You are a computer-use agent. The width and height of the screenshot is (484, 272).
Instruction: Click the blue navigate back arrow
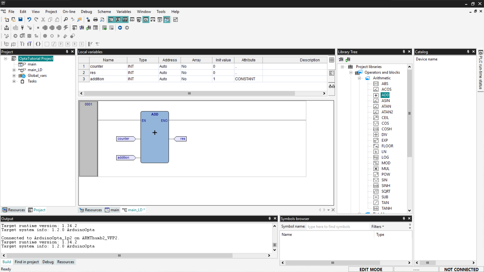coord(120,28)
